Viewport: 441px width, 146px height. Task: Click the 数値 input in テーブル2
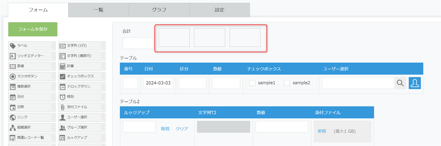(282, 127)
